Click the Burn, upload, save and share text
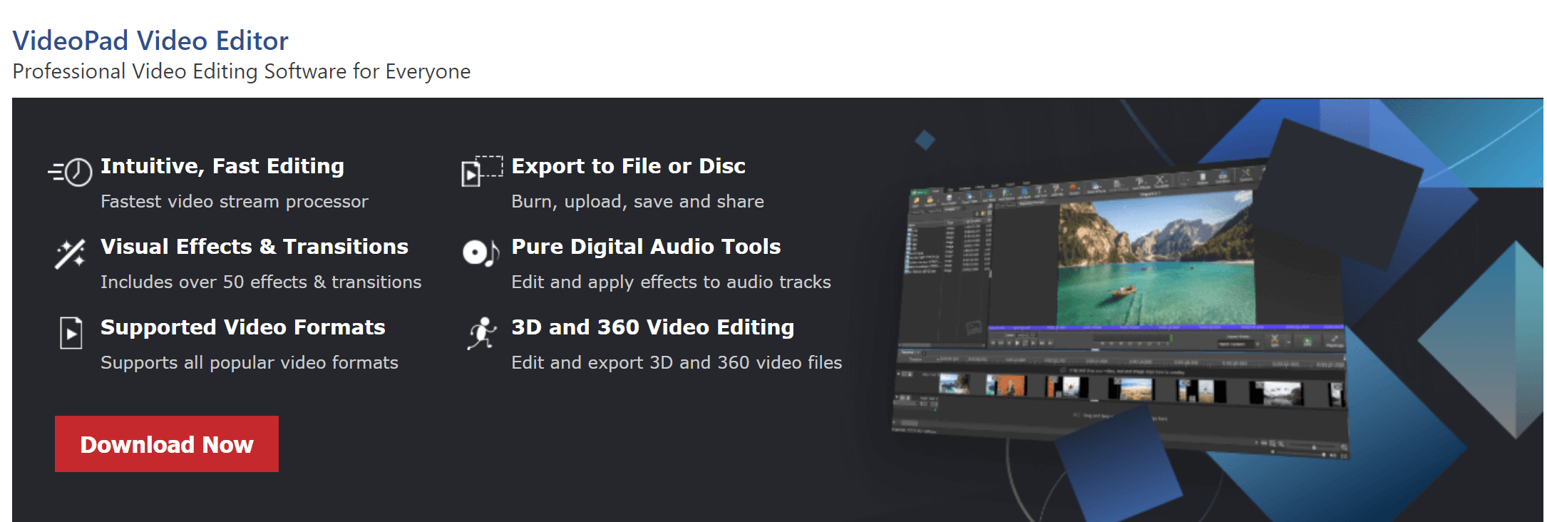The height and width of the screenshot is (522, 1547). pos(638,202)
